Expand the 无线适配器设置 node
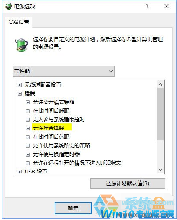 [19, 85]
